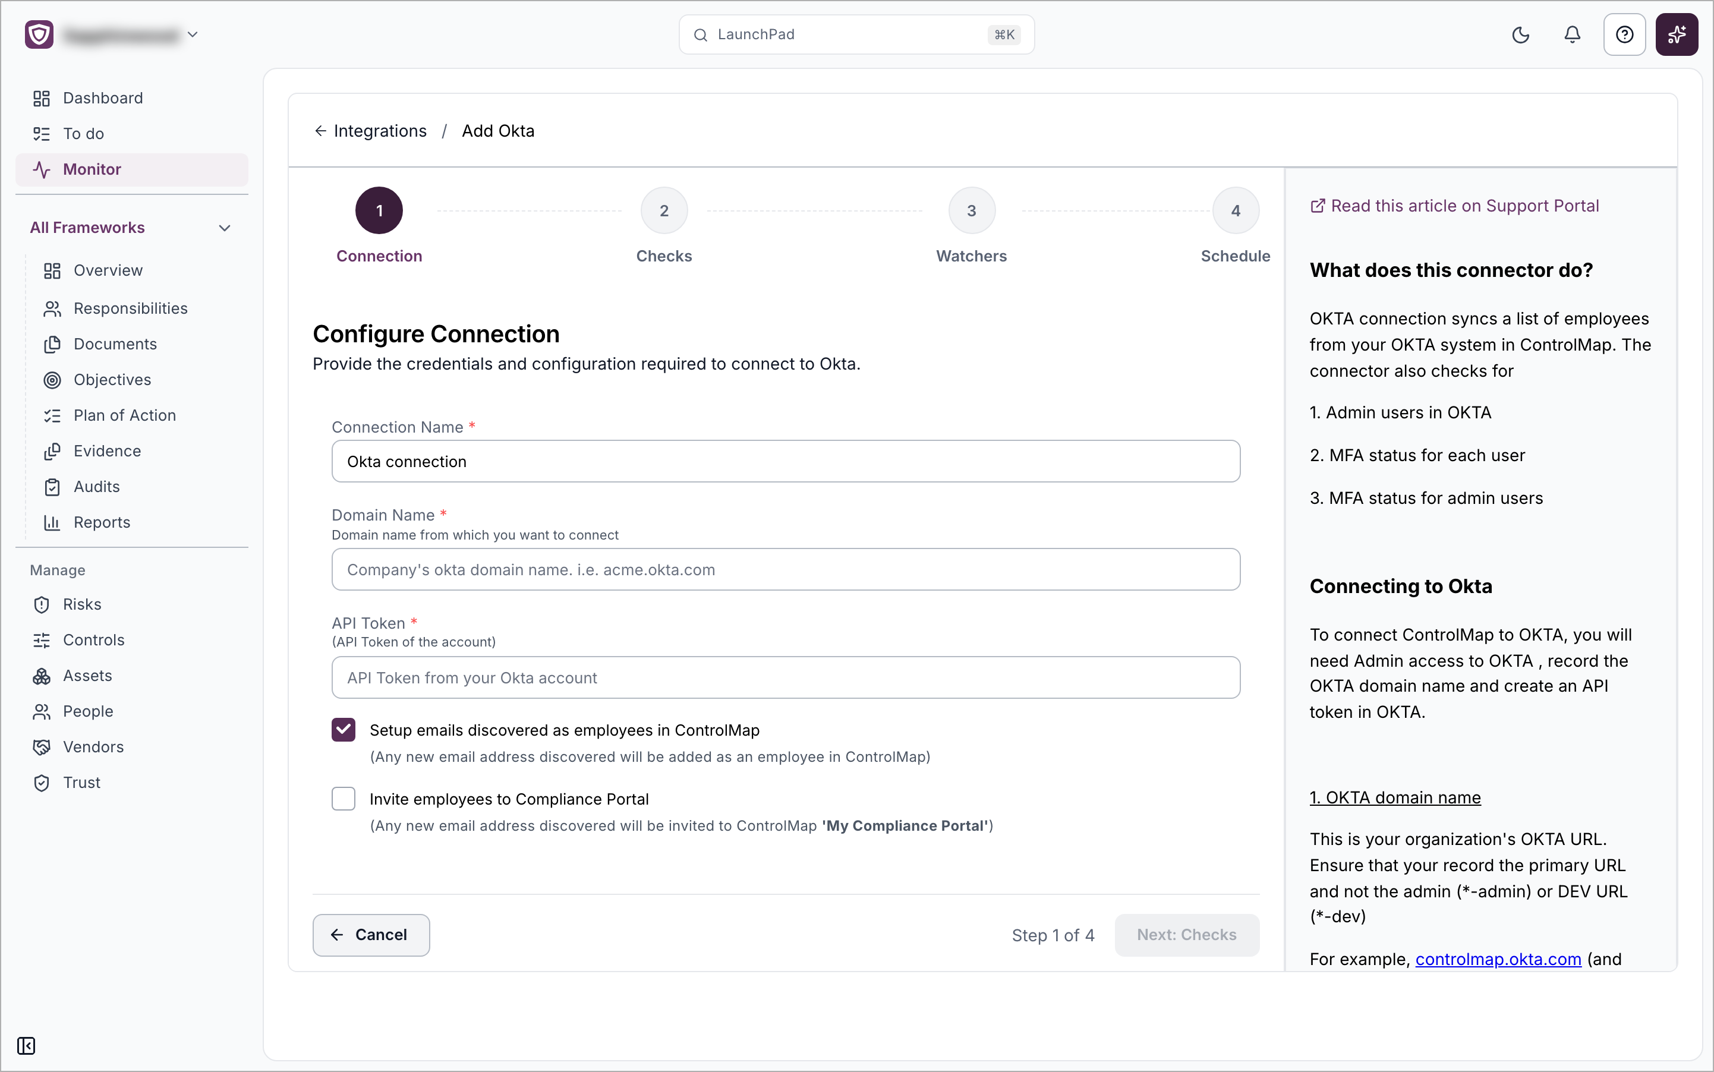Image resolution: width=1714 pixels, height=1072 pixels.
Task: Select step 1 Connection
Action: point(379,210)
